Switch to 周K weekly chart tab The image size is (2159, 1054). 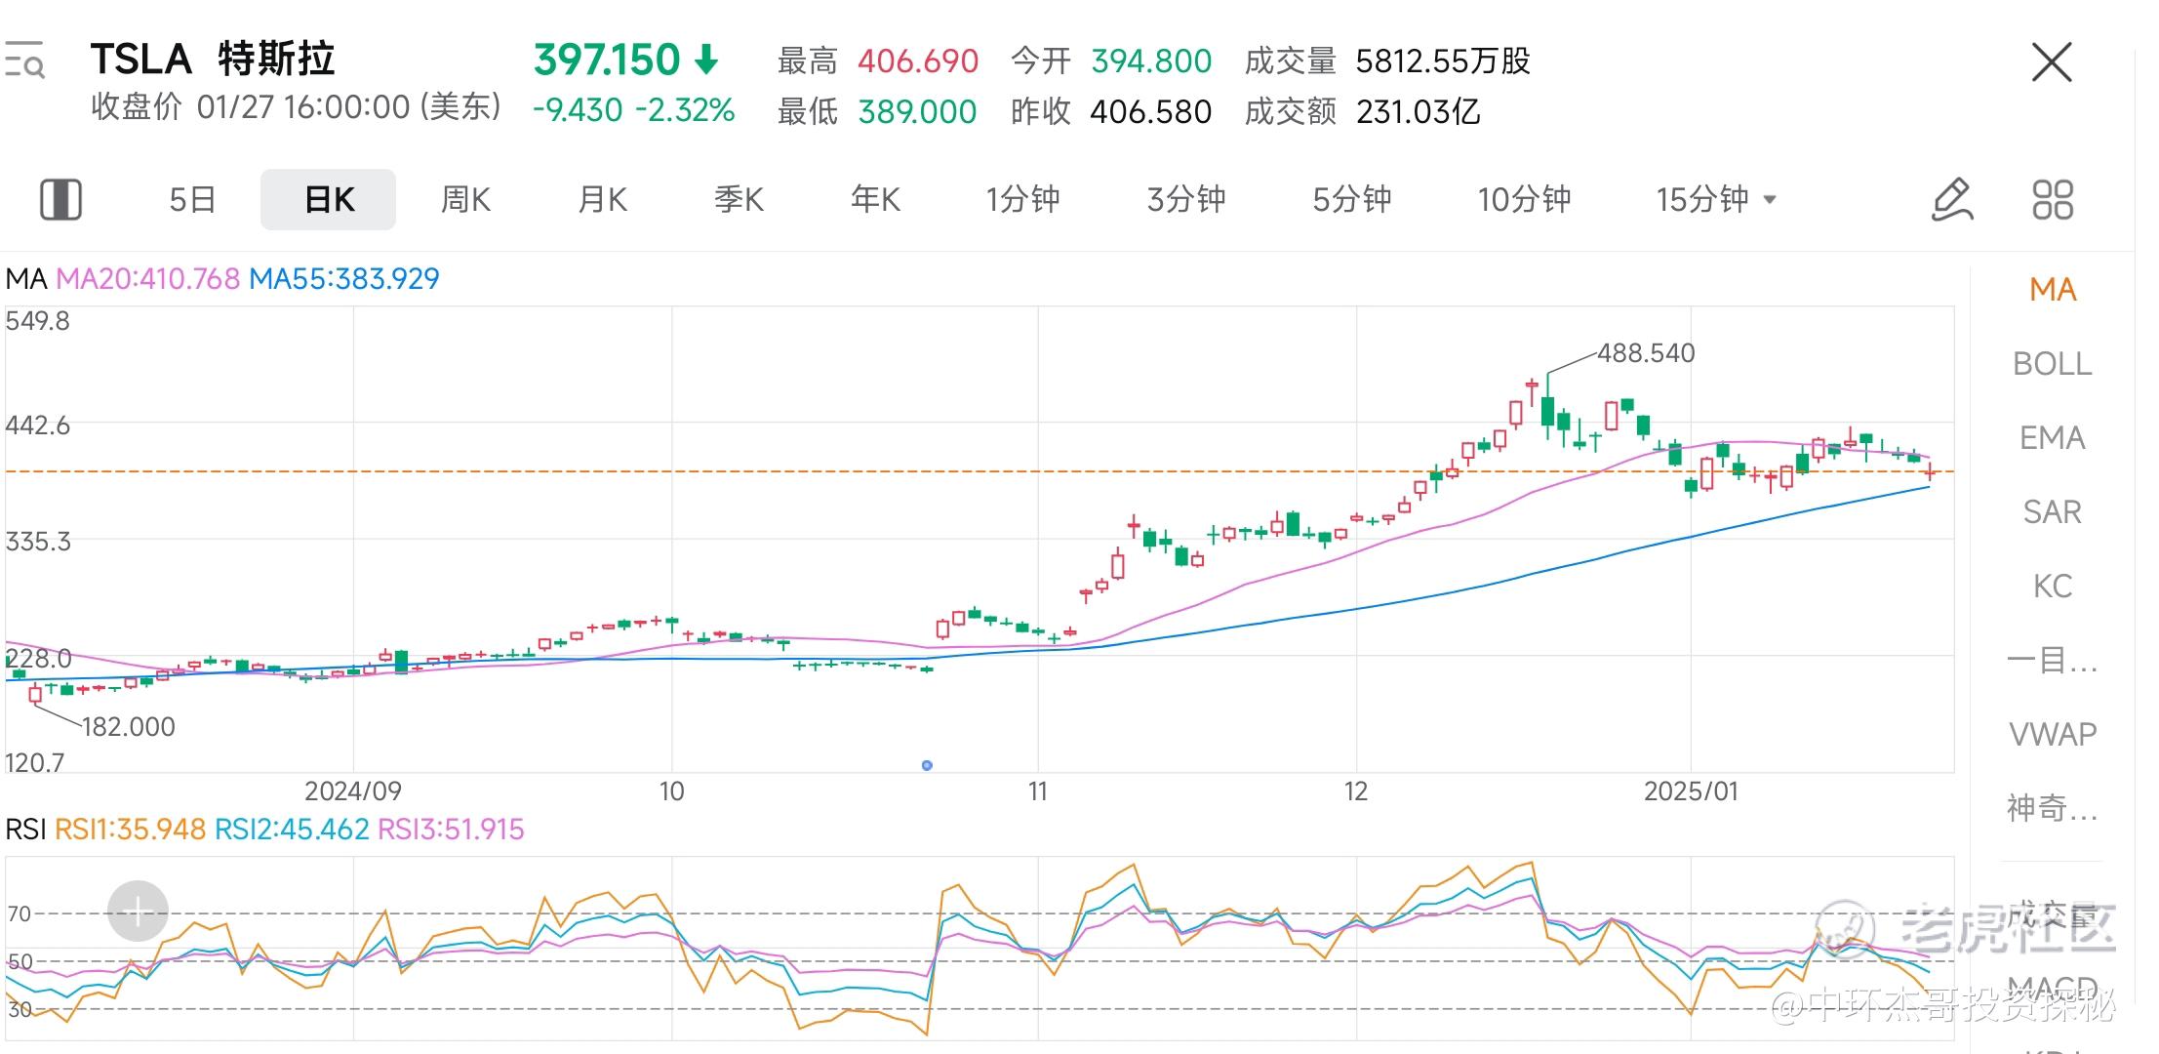click(x=465, y=200)
